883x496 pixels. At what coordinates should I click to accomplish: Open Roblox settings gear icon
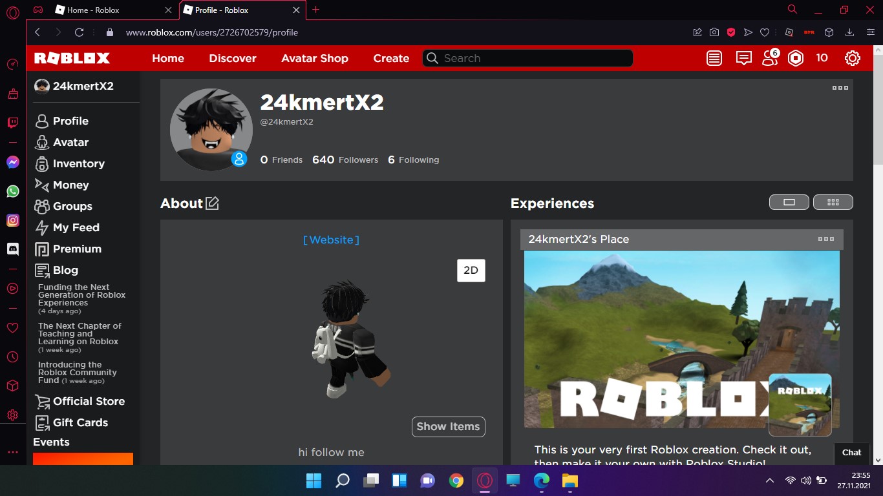[x=853, y=58]
